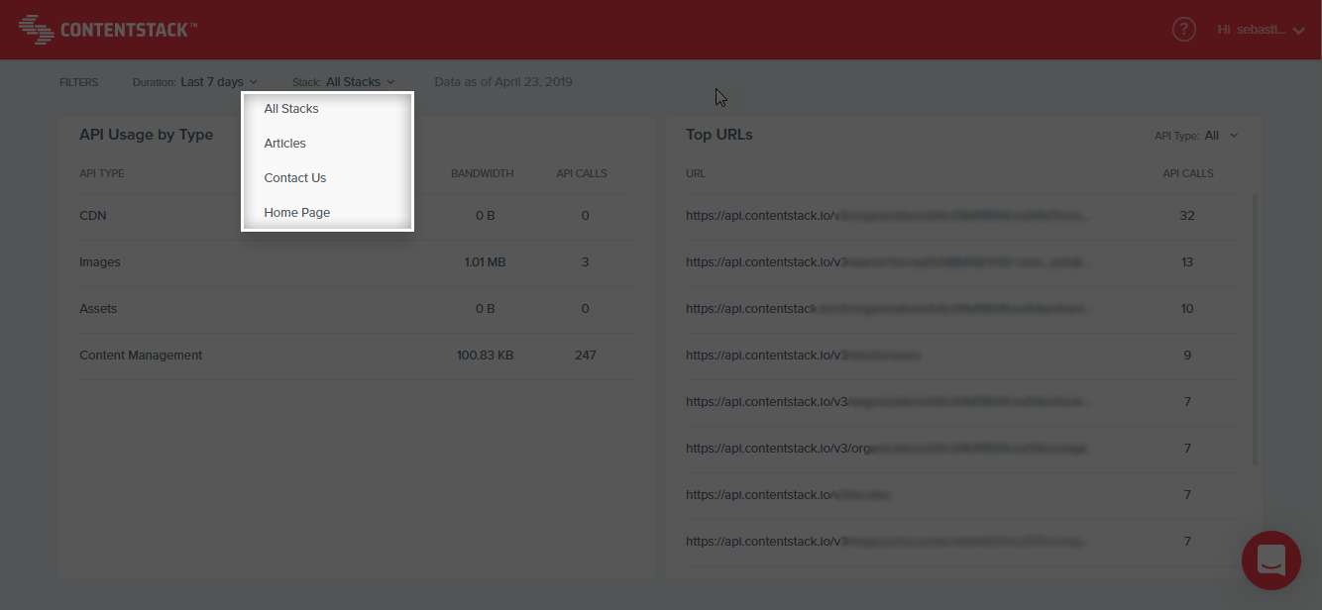Collapse the Stack All Stacks dropdown
This screenshot has width=1322, height=610.
[x=344, y=82]
